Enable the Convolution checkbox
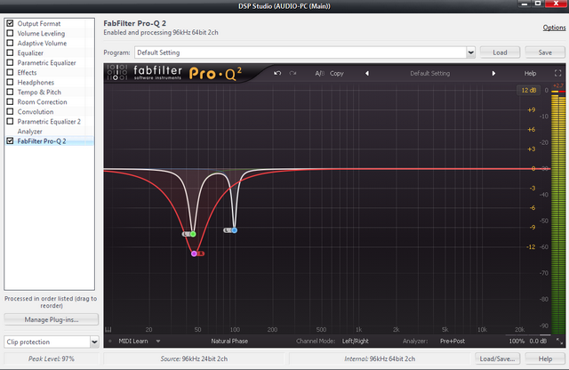The image size is (569, 370). (x=10, y=111)
